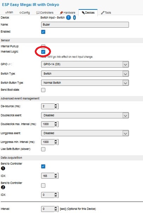The image size is (143, 213).
Task: Open Doubleclick event Disabled dropdown
Action: (85, 116)
